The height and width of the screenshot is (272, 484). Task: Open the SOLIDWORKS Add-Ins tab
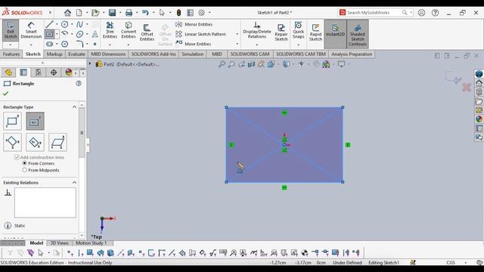tap(154, 54)
